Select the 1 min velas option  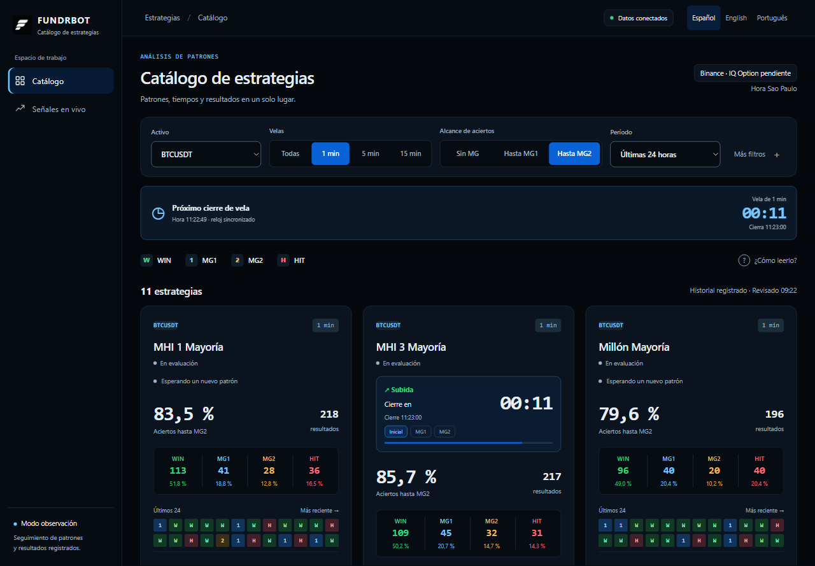[330, 153]
